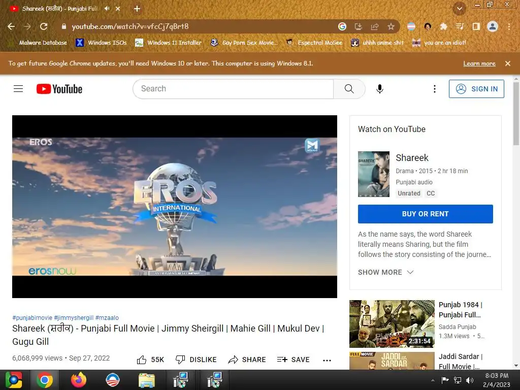Image resolution: width=520 pixels, height=390 pixels.
Task: Open the uhhh anime shit bookmark
Action: [x=377, y=43]
